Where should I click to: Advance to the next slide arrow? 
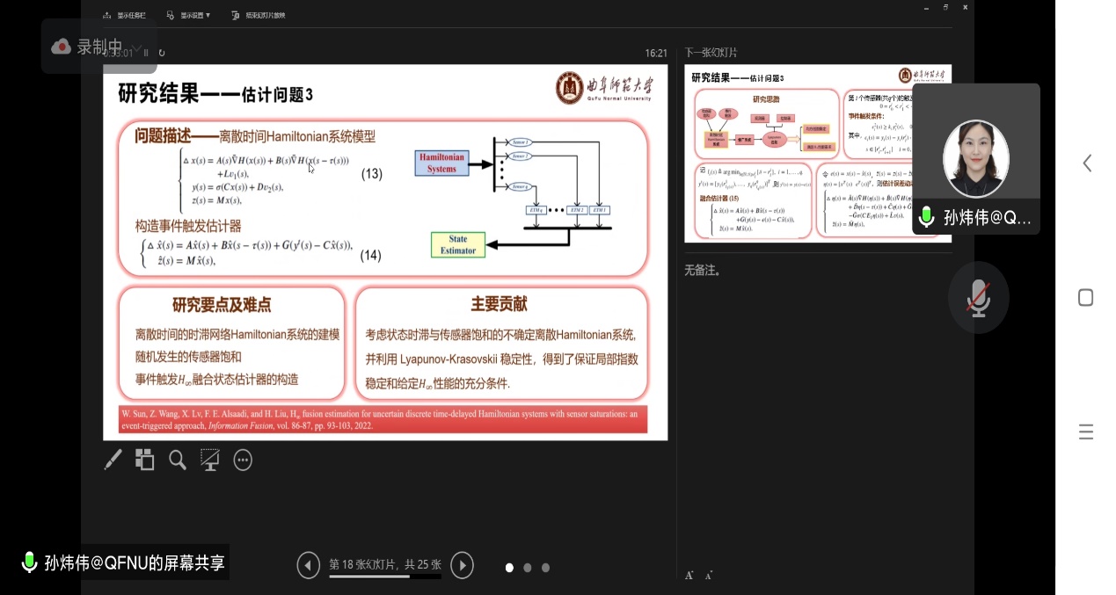pyautogui.click(x=462, y=565)
